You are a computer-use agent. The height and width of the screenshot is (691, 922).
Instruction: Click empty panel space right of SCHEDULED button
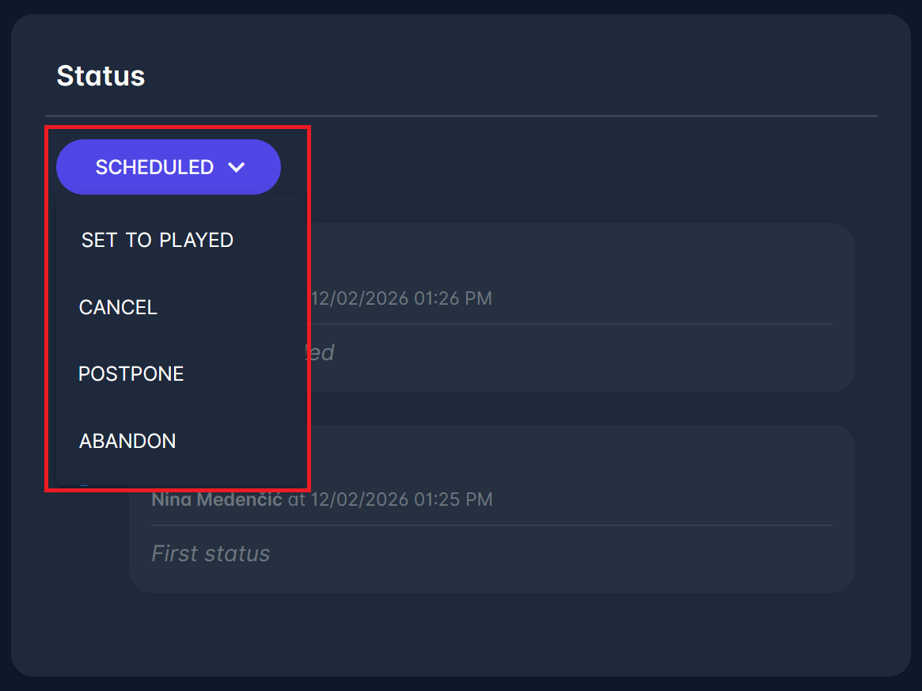tap(554, 167)
